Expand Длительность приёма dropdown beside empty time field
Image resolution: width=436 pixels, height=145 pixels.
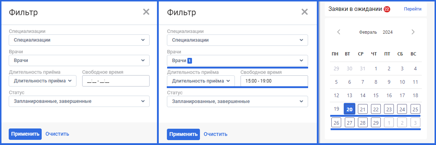tap(43, 81)
